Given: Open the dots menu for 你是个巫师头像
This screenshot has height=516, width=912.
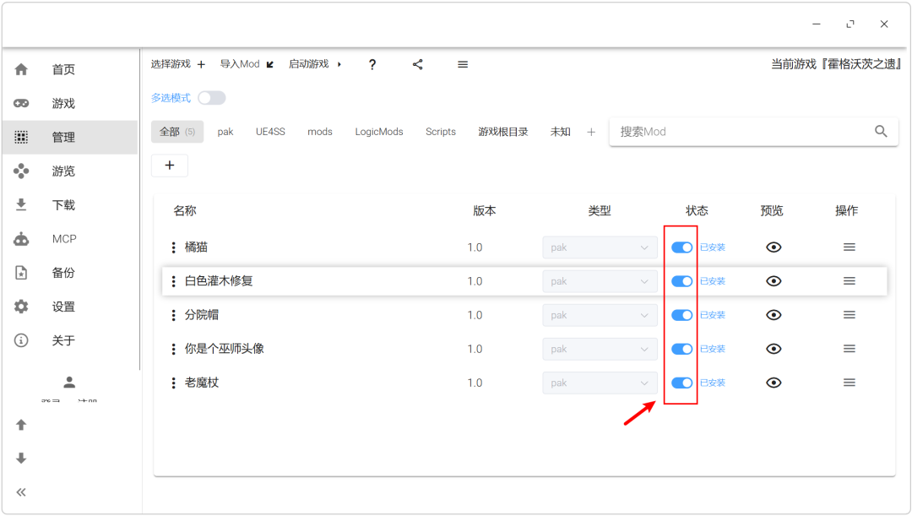Looking at the screenshot, I should tap(173, 349).
